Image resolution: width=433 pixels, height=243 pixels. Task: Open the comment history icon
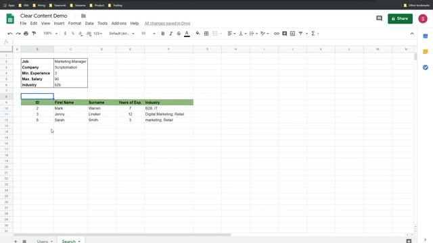pyautogui.click(x=379, y=18)
